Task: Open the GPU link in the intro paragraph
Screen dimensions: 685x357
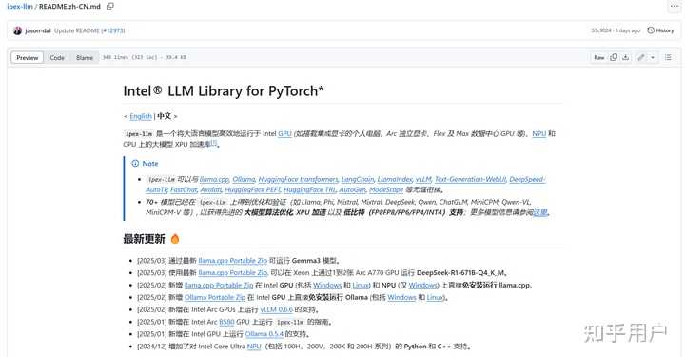Action: [x=284, y=133]
